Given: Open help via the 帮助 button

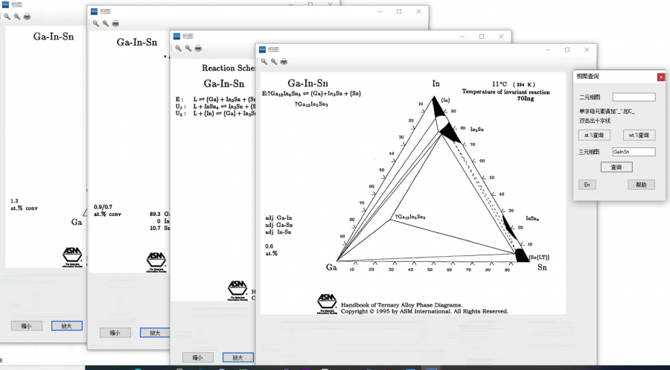Looking at the screenshot, I should (x=641, y=185).
